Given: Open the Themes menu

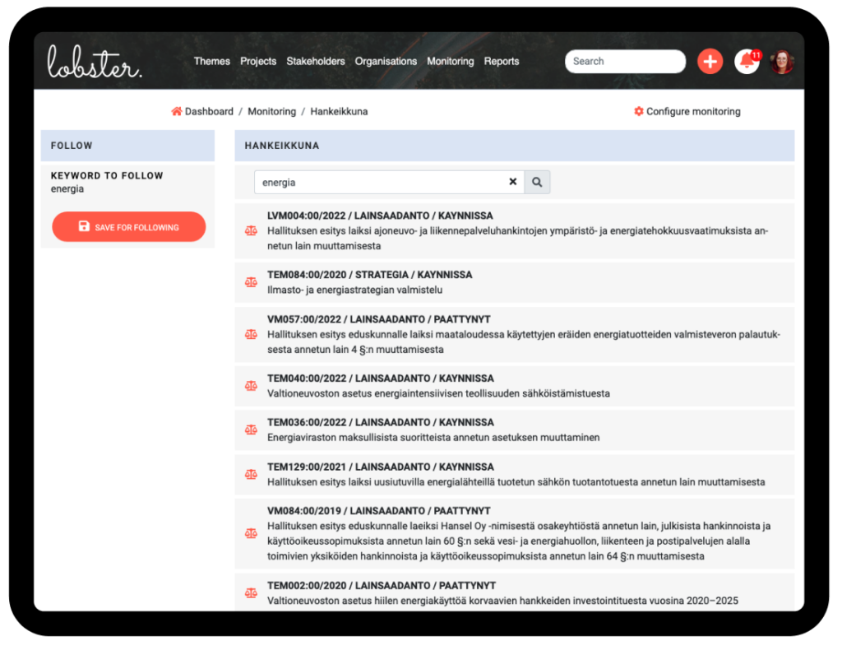Looking at the screenshot, I should click(x=212, y=61).
